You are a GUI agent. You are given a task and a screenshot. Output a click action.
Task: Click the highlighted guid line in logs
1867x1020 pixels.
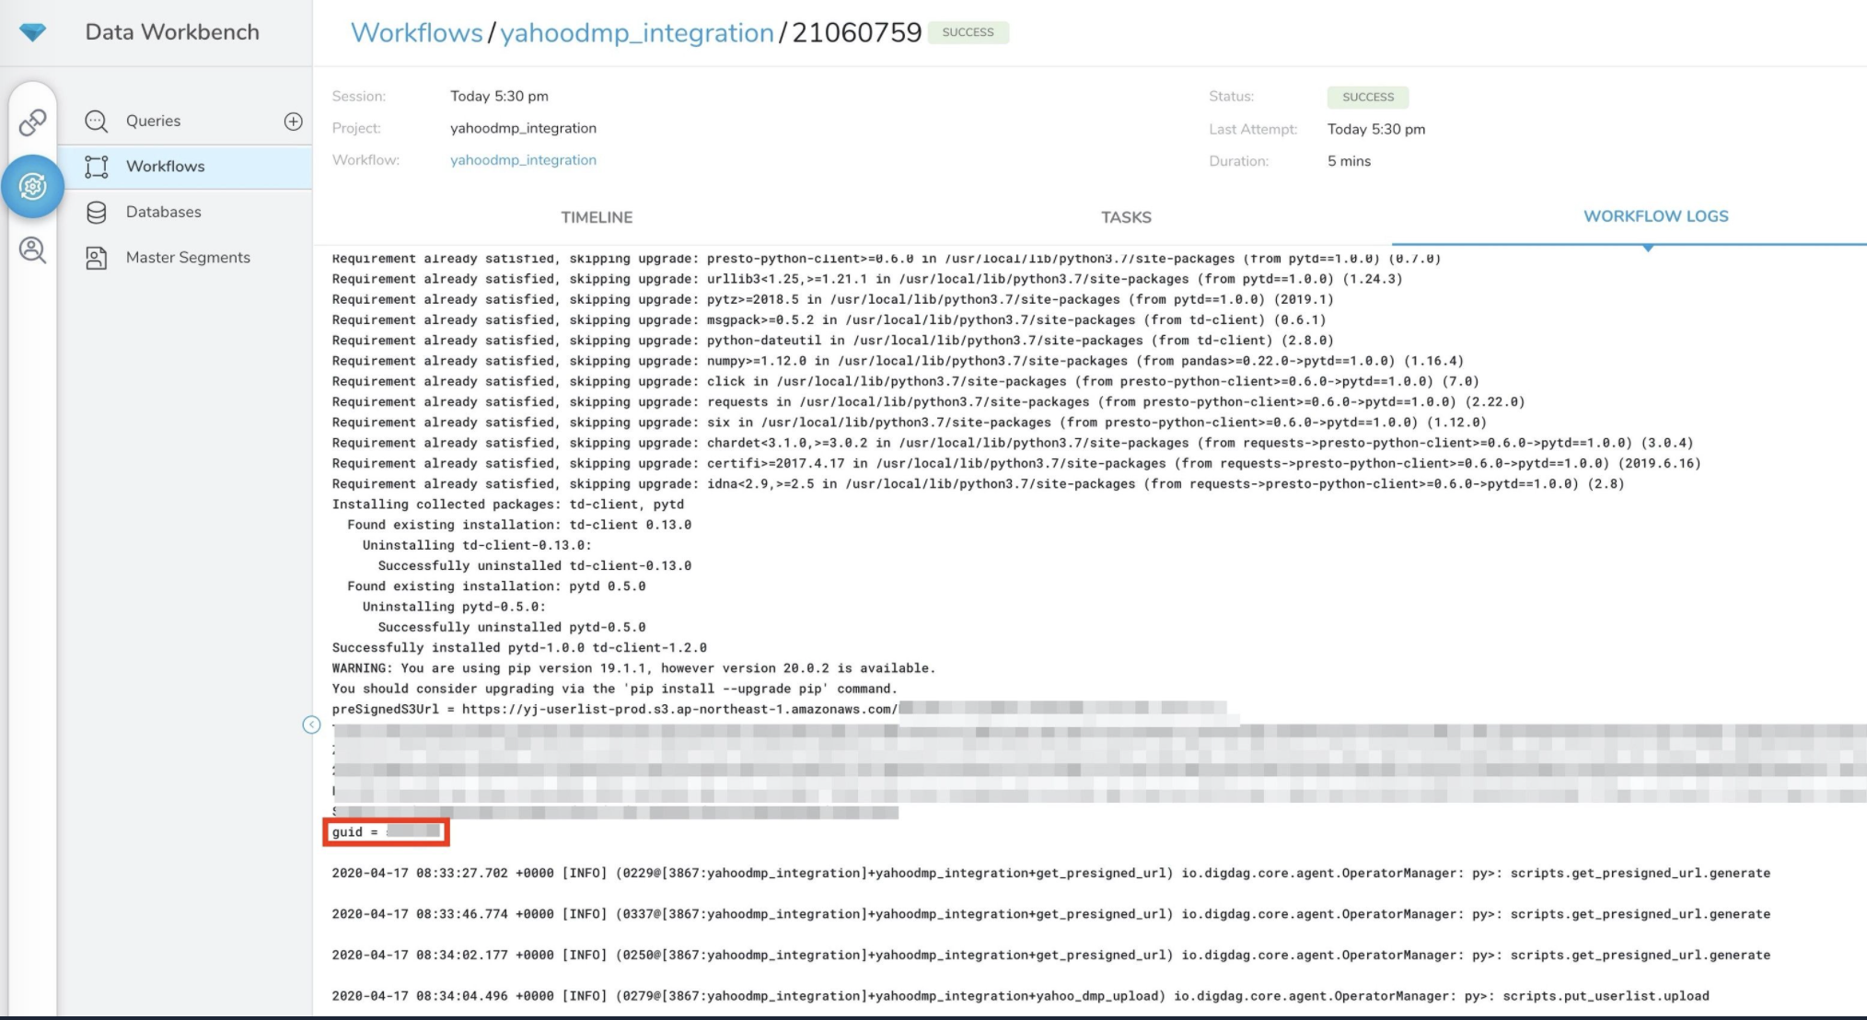point(386,832)
